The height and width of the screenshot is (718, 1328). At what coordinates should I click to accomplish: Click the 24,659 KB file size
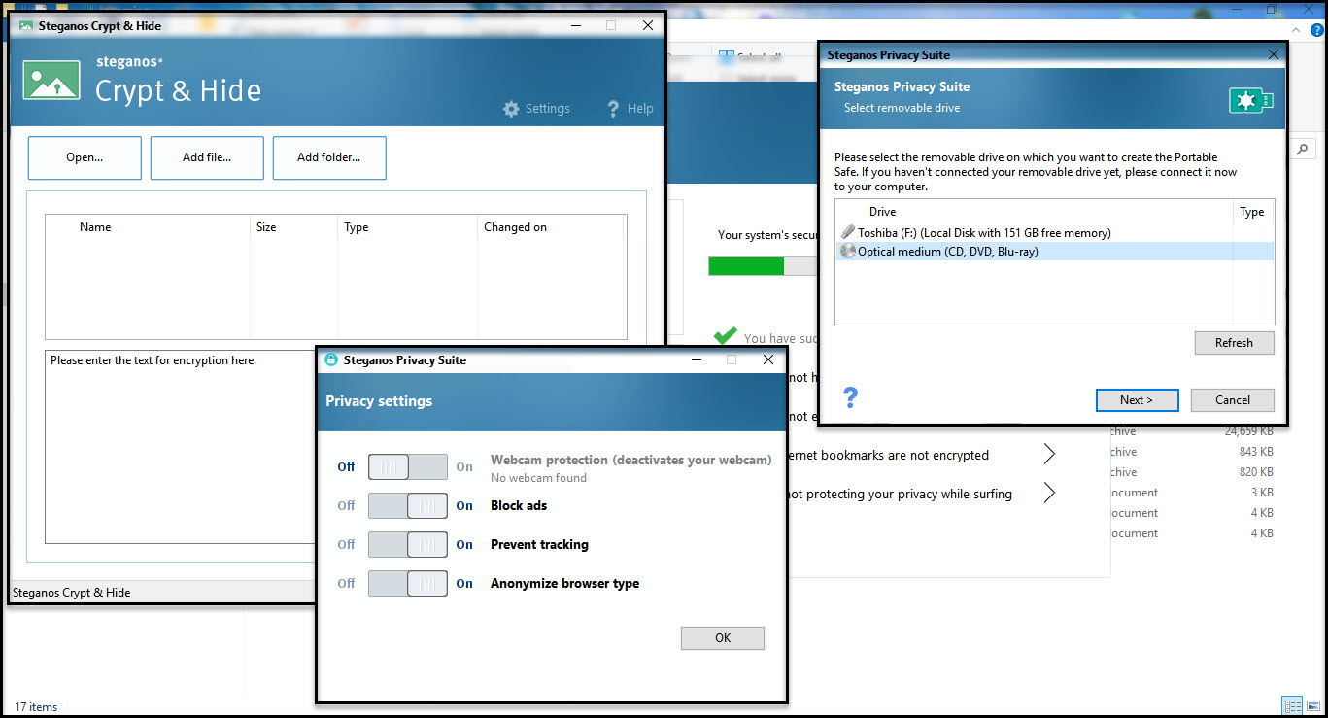click(x=1248, y=430)
